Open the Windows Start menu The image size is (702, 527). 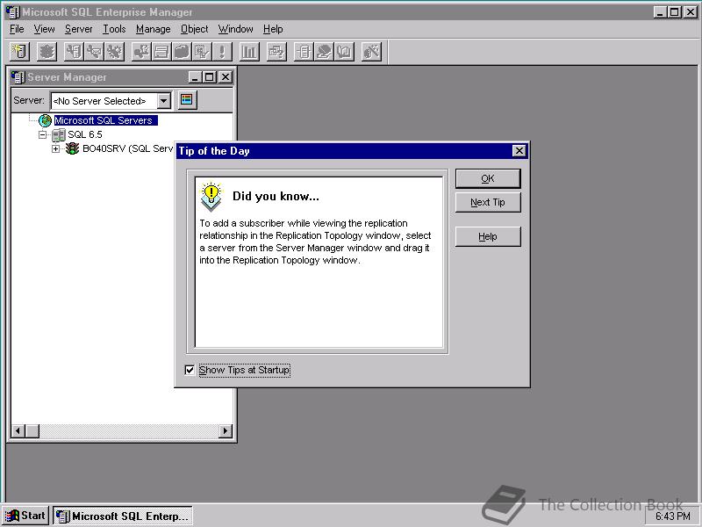click(x=25, y=516)
